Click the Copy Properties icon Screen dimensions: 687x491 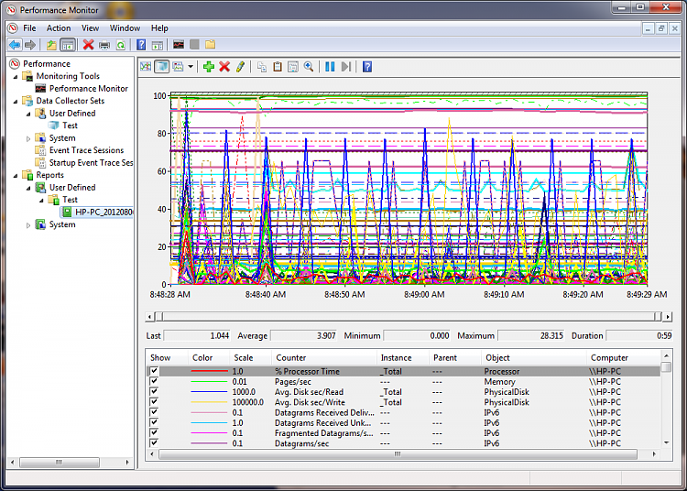click(x=262, y=67)
